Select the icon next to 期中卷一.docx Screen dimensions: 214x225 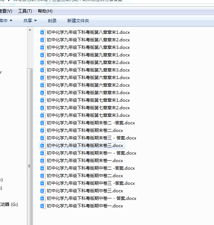(42, 206)
